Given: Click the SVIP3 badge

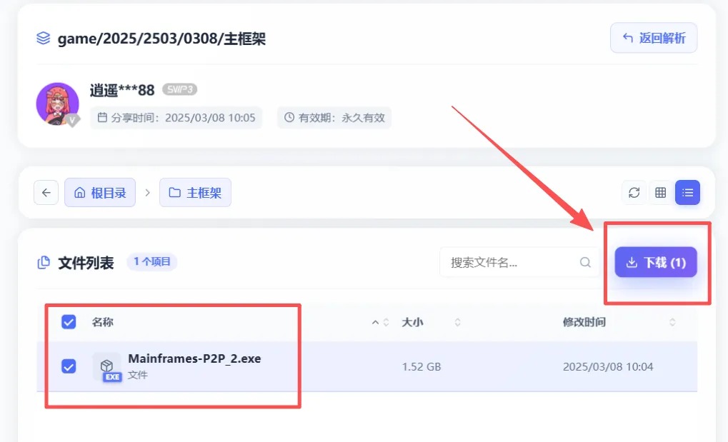Looking at the screenshot, I should pos(180,89).
